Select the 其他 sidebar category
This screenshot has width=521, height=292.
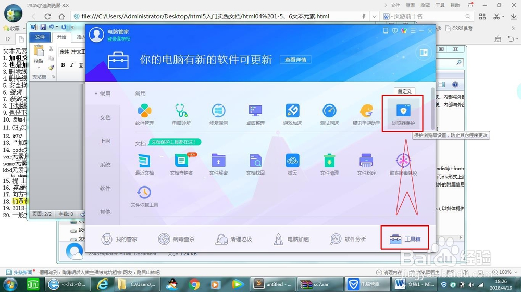pos(105,211)
